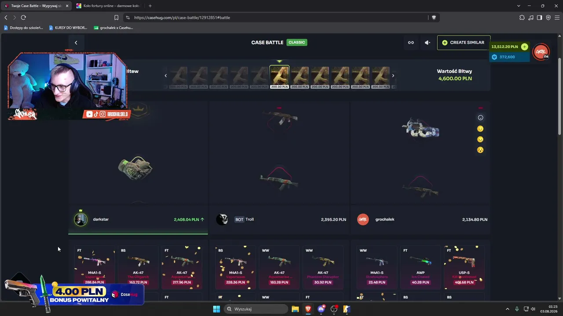Copy the battle link with the chain icon

pos(411,43)
